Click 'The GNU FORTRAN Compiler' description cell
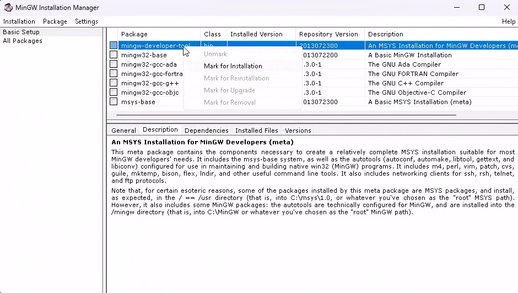 tap(413, 74)
